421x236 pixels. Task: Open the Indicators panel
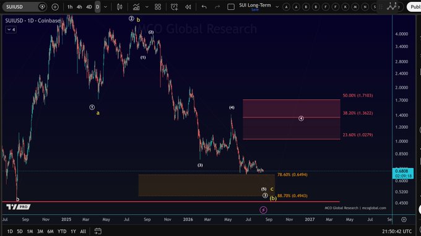pos(136,7)
